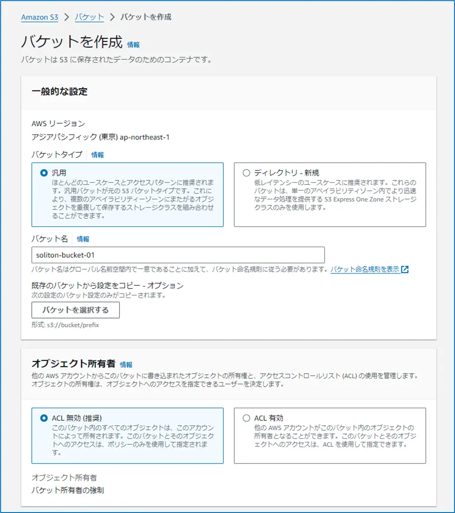The image size is (455, 513).
Task: Select the 汎用 bucket type radio button
Action: pyautogui.click(x=44, y=173)
